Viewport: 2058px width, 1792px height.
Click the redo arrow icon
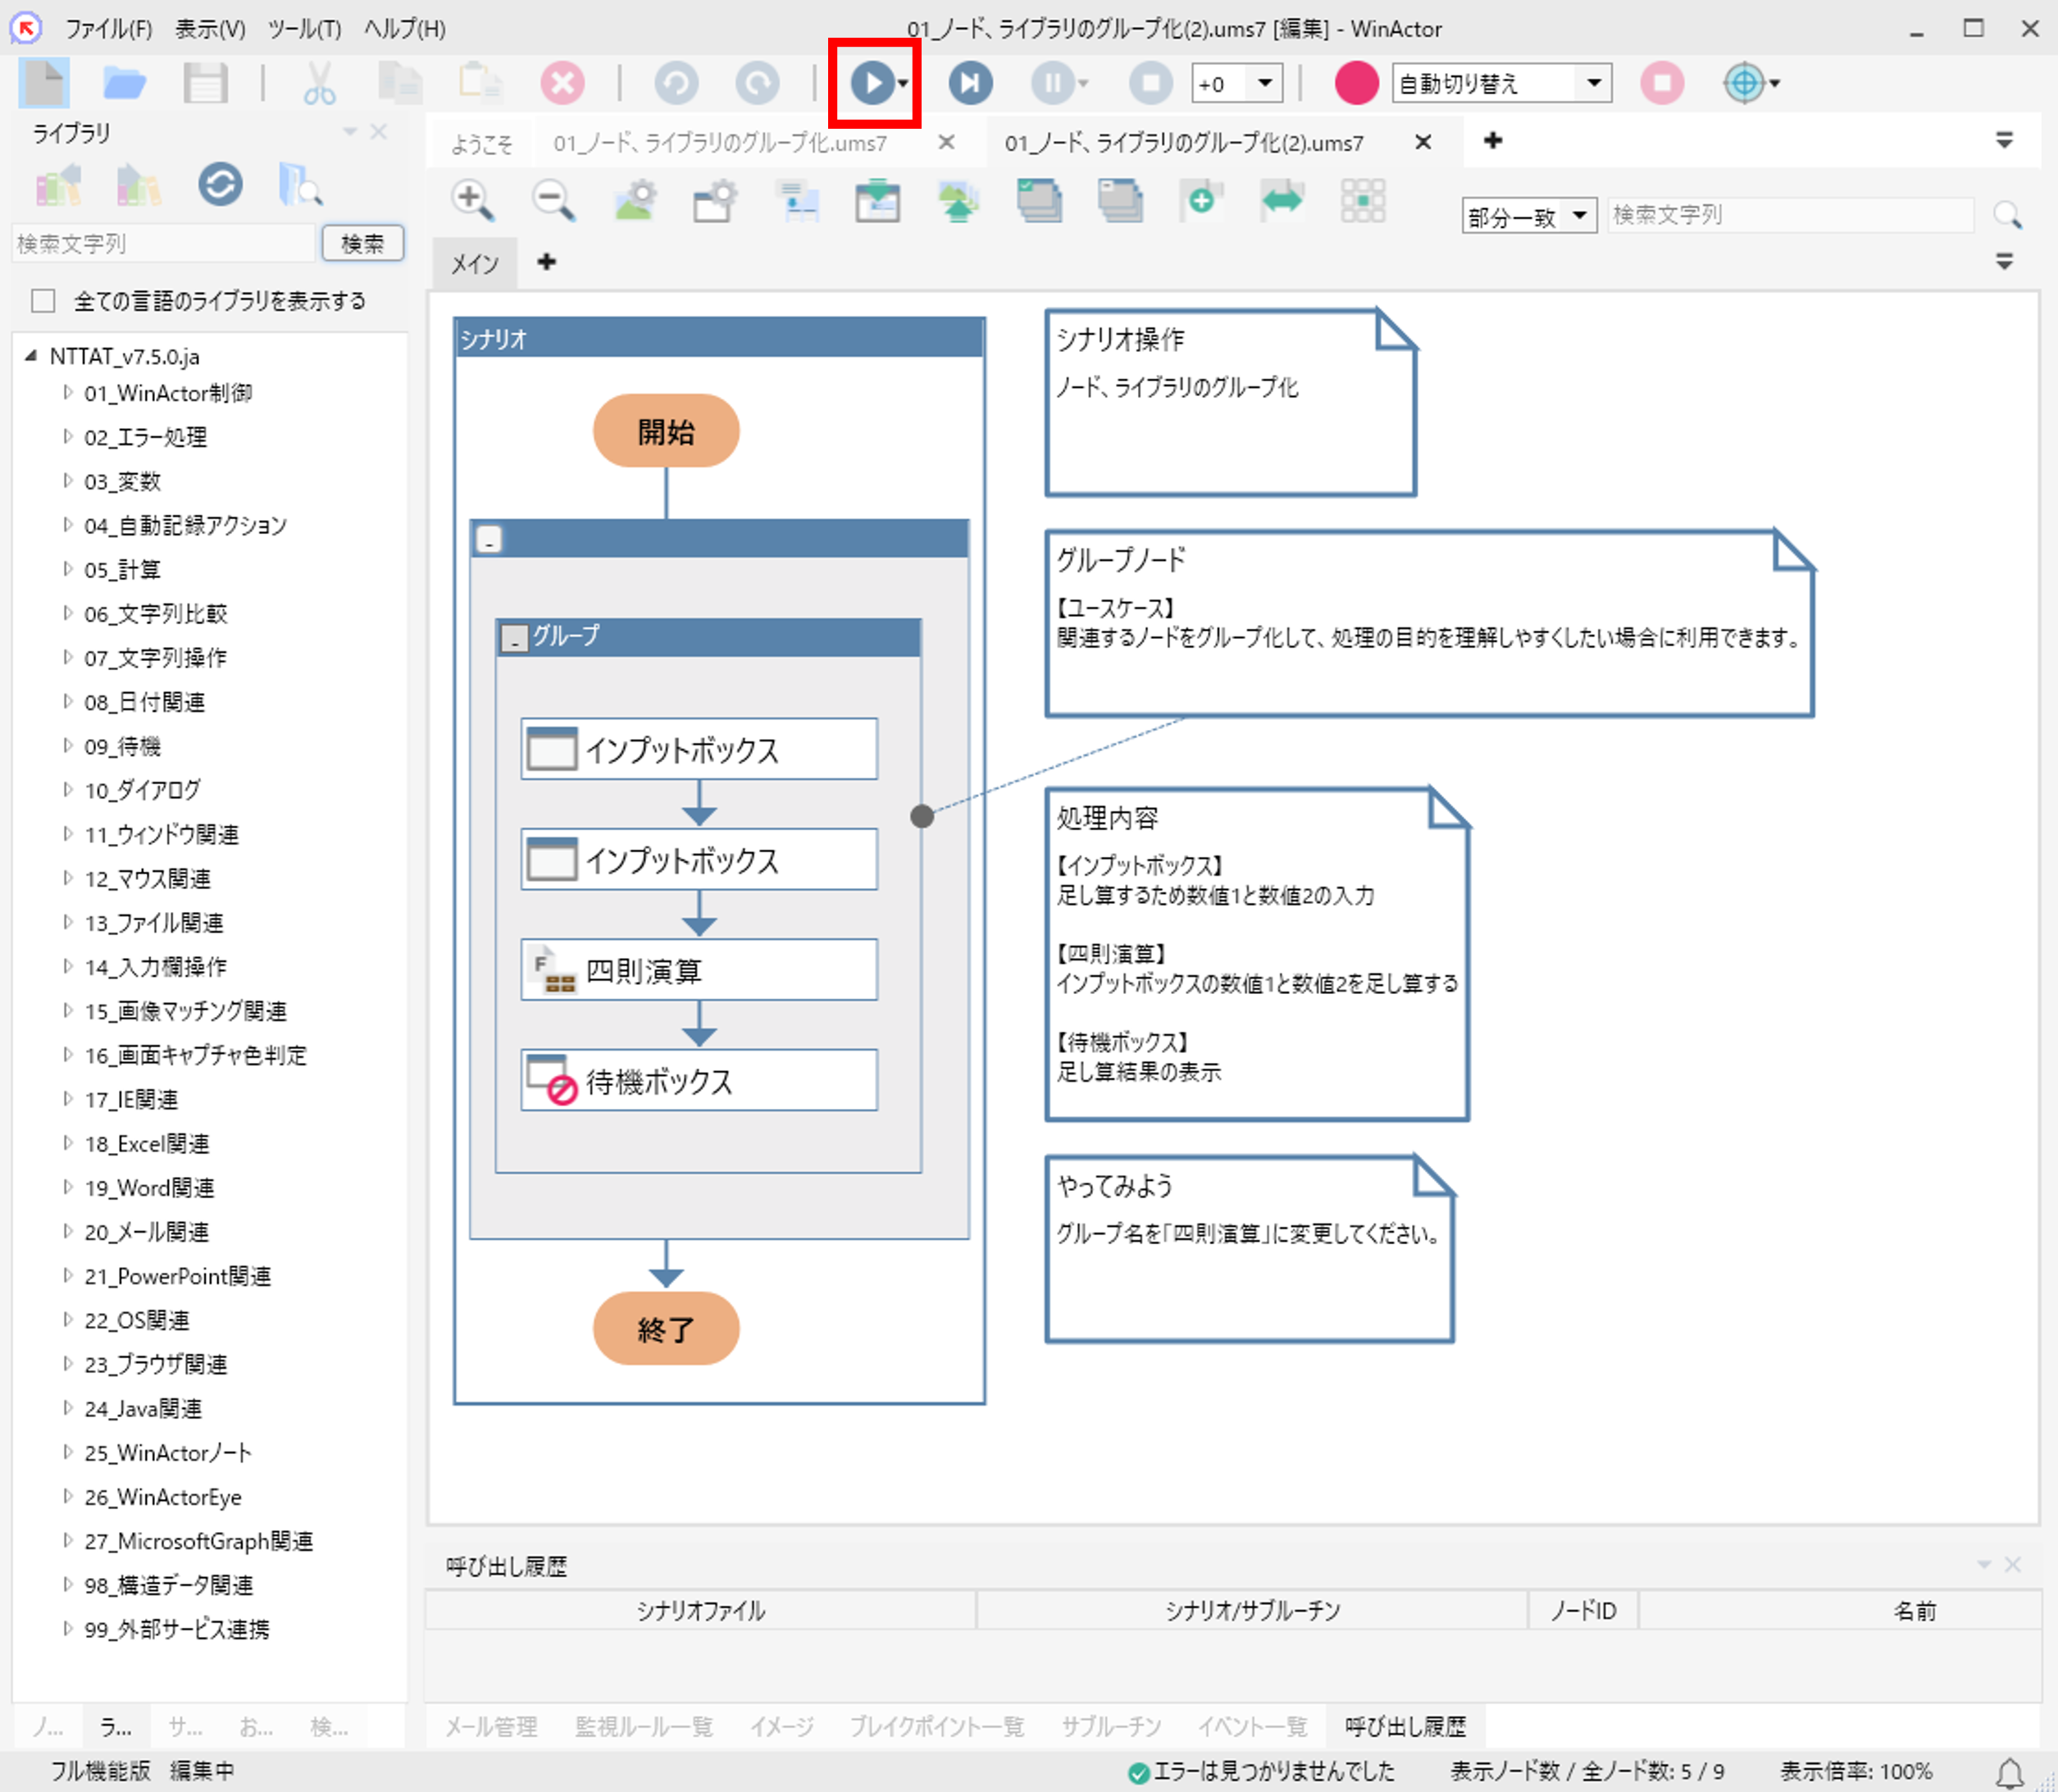point(758,83)
